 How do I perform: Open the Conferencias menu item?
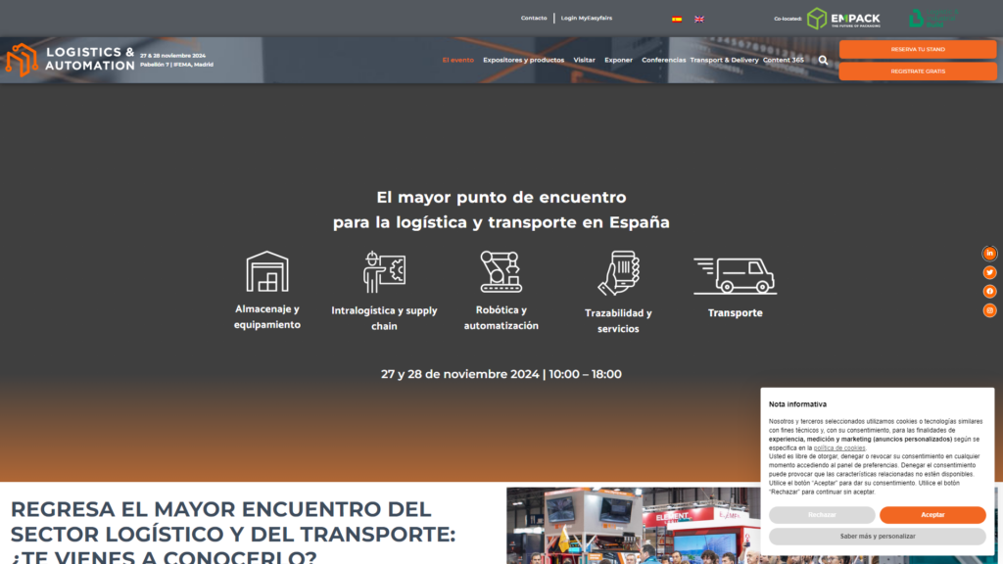coord(663,60)
